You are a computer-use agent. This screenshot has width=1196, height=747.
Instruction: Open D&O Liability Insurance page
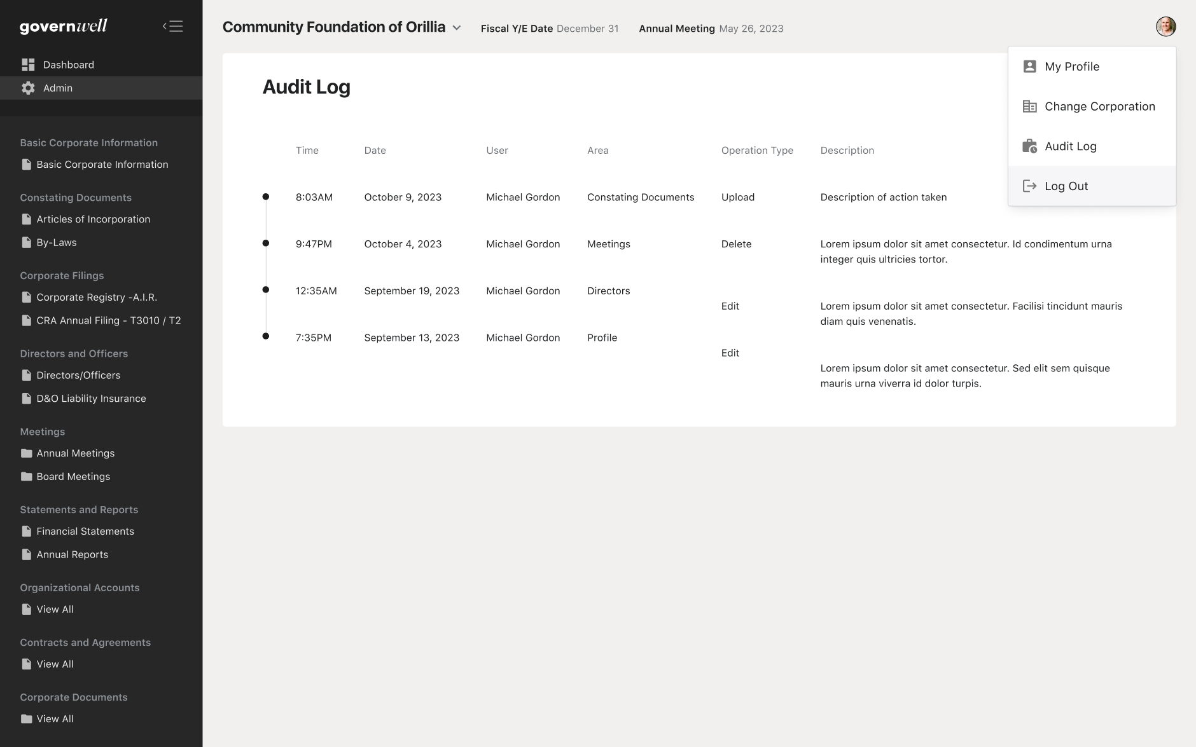click(91, 399)
